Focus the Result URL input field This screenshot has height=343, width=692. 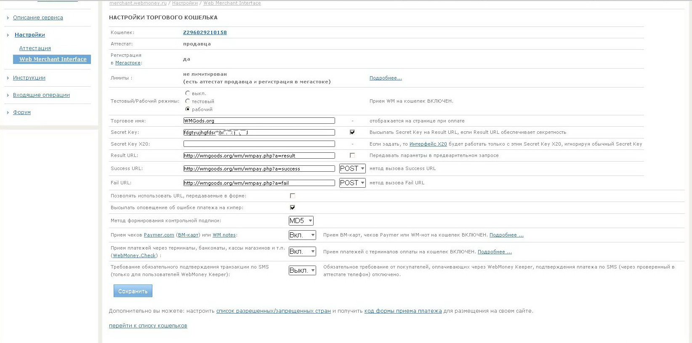click(x=259, y=156)
